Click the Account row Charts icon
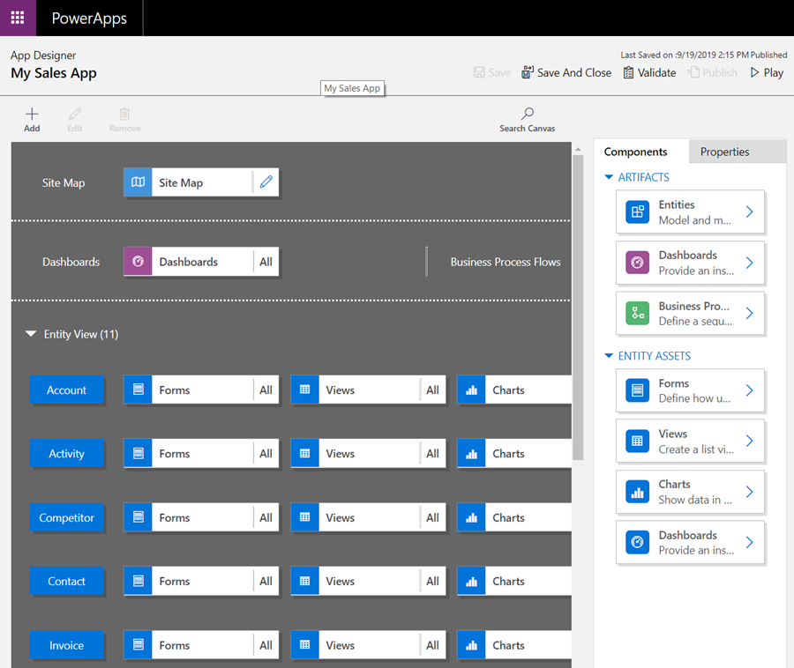The width and height of the screenshot is (794, 668). point(471,390)
